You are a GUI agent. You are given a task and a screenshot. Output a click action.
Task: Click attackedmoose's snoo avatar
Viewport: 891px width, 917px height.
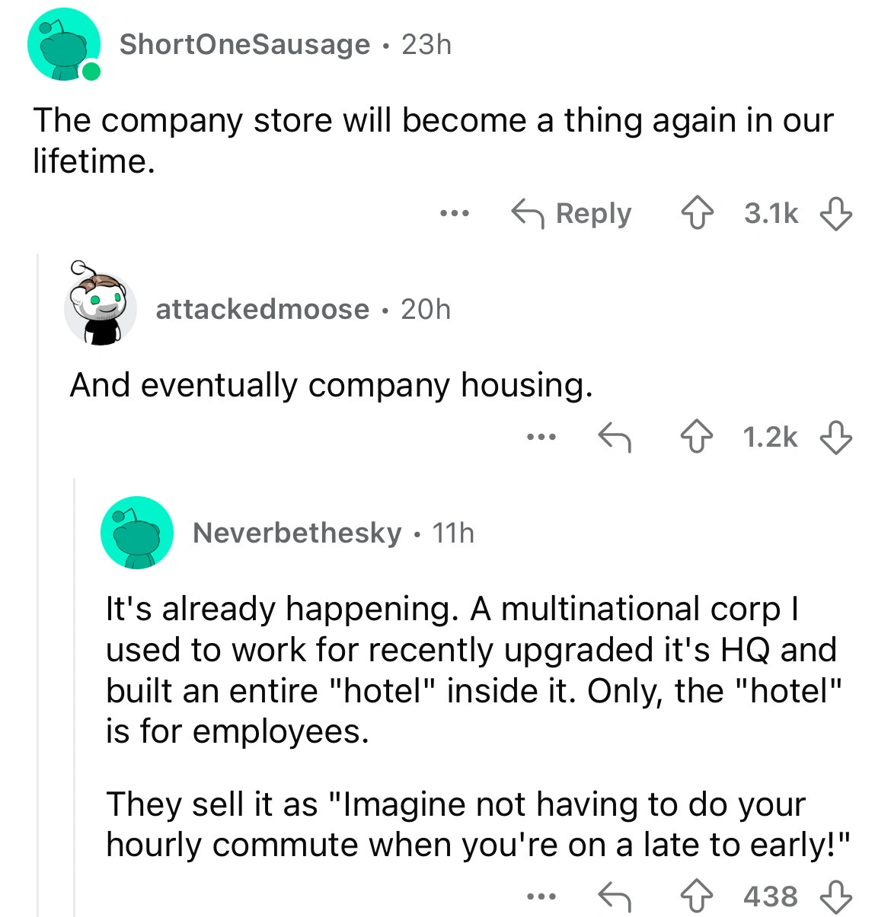pos(100,309)
